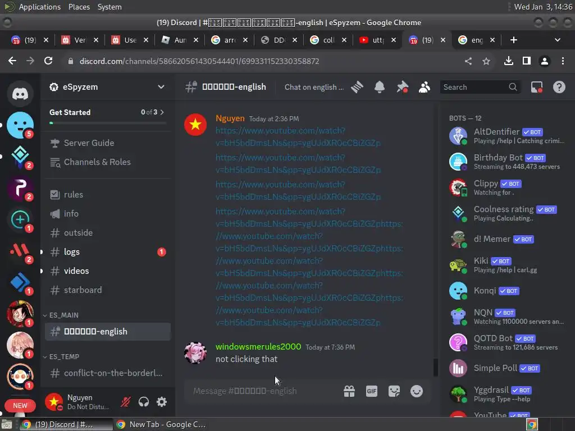The width and height of the screenshot is (575, 431).
Task: Open the Discord inbox icon
Action: coord(536,87)
